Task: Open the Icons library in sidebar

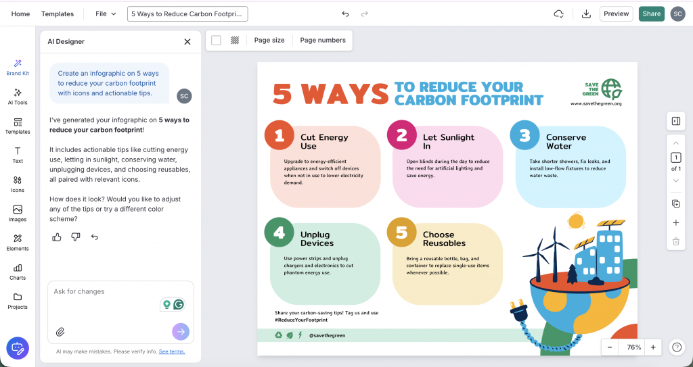Action: pyautogui.click(x=18, y=184)
